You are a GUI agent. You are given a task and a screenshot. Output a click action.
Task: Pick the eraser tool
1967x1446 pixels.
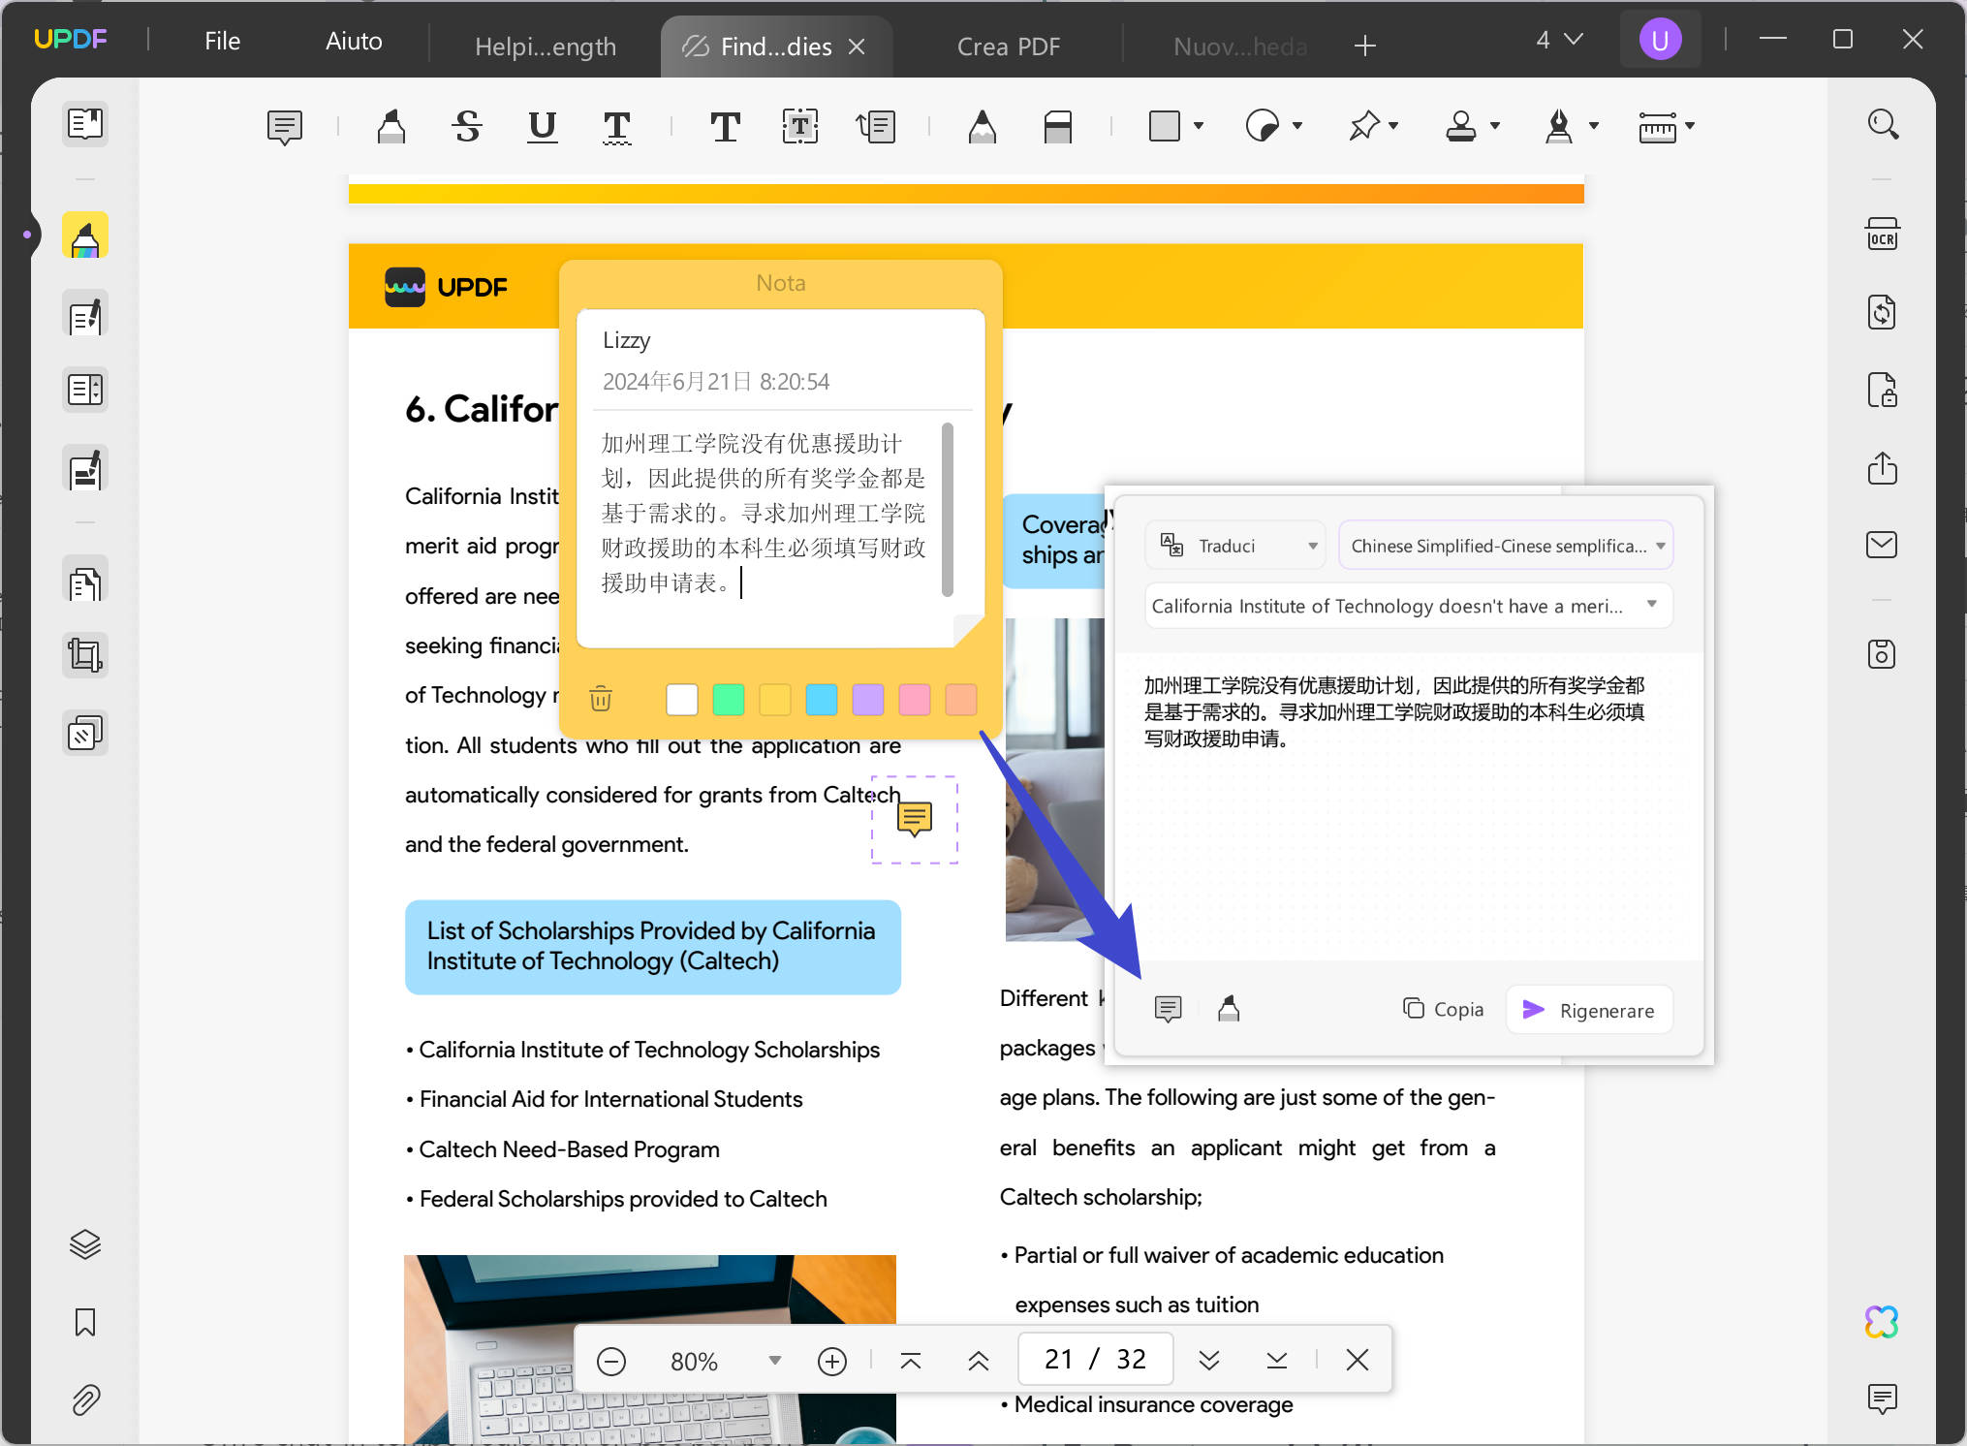tap(1058, 127)
